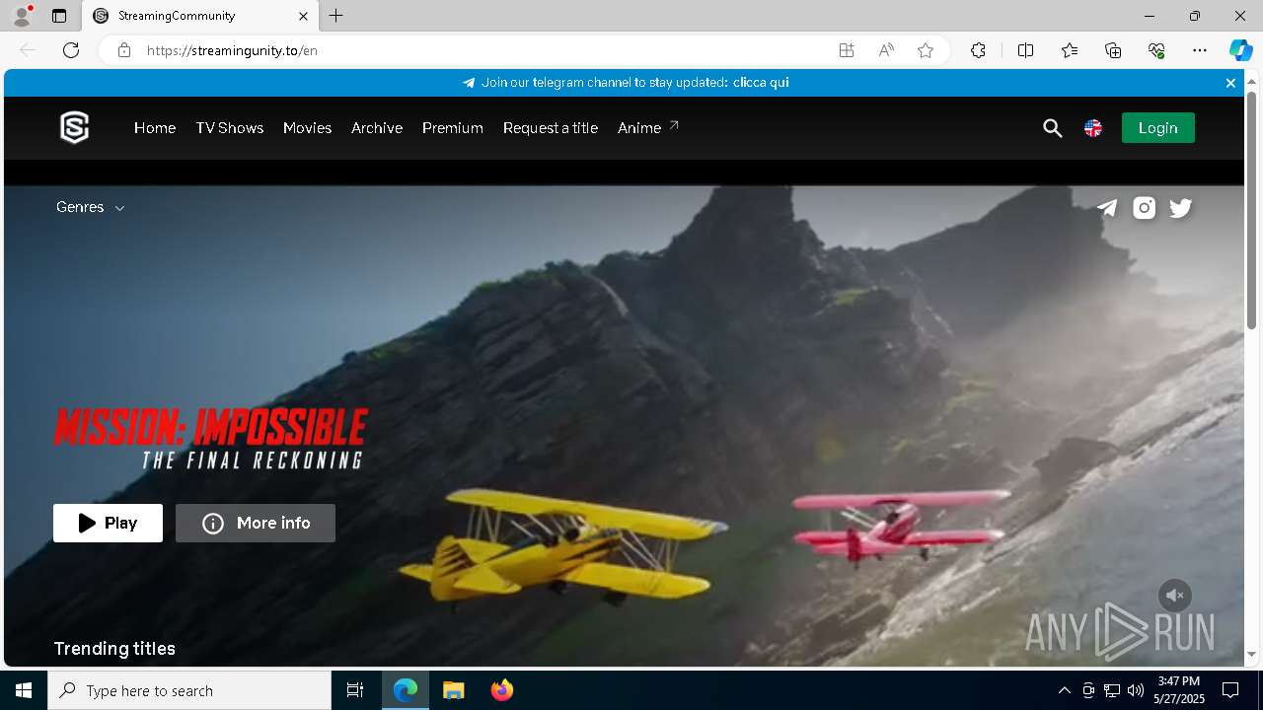Open Task View on the taskbar
This screenshot has width=1263, height=710.
click(355, 690)
